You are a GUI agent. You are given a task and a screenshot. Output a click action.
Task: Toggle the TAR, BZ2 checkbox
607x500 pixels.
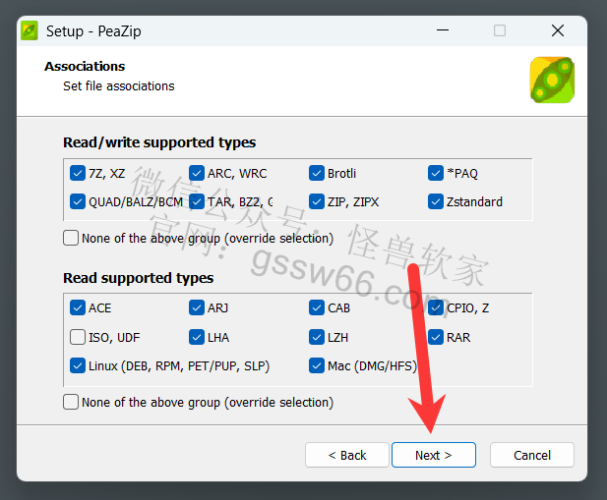click(197, 201)
